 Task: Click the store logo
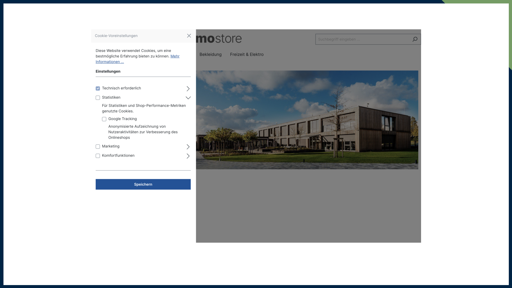tap(219, 39)
